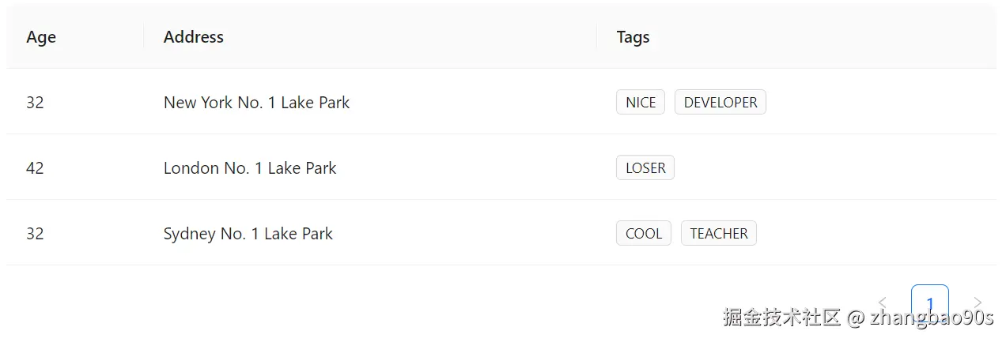Click the zhangbao90s watermark text

932,318
